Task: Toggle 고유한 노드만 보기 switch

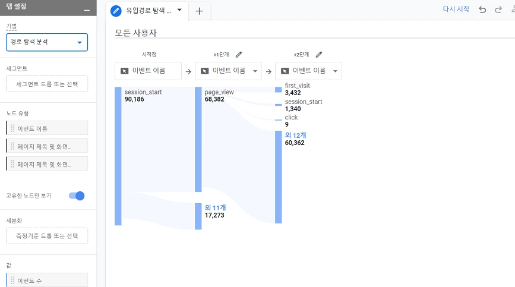Action: click(77, 195)
